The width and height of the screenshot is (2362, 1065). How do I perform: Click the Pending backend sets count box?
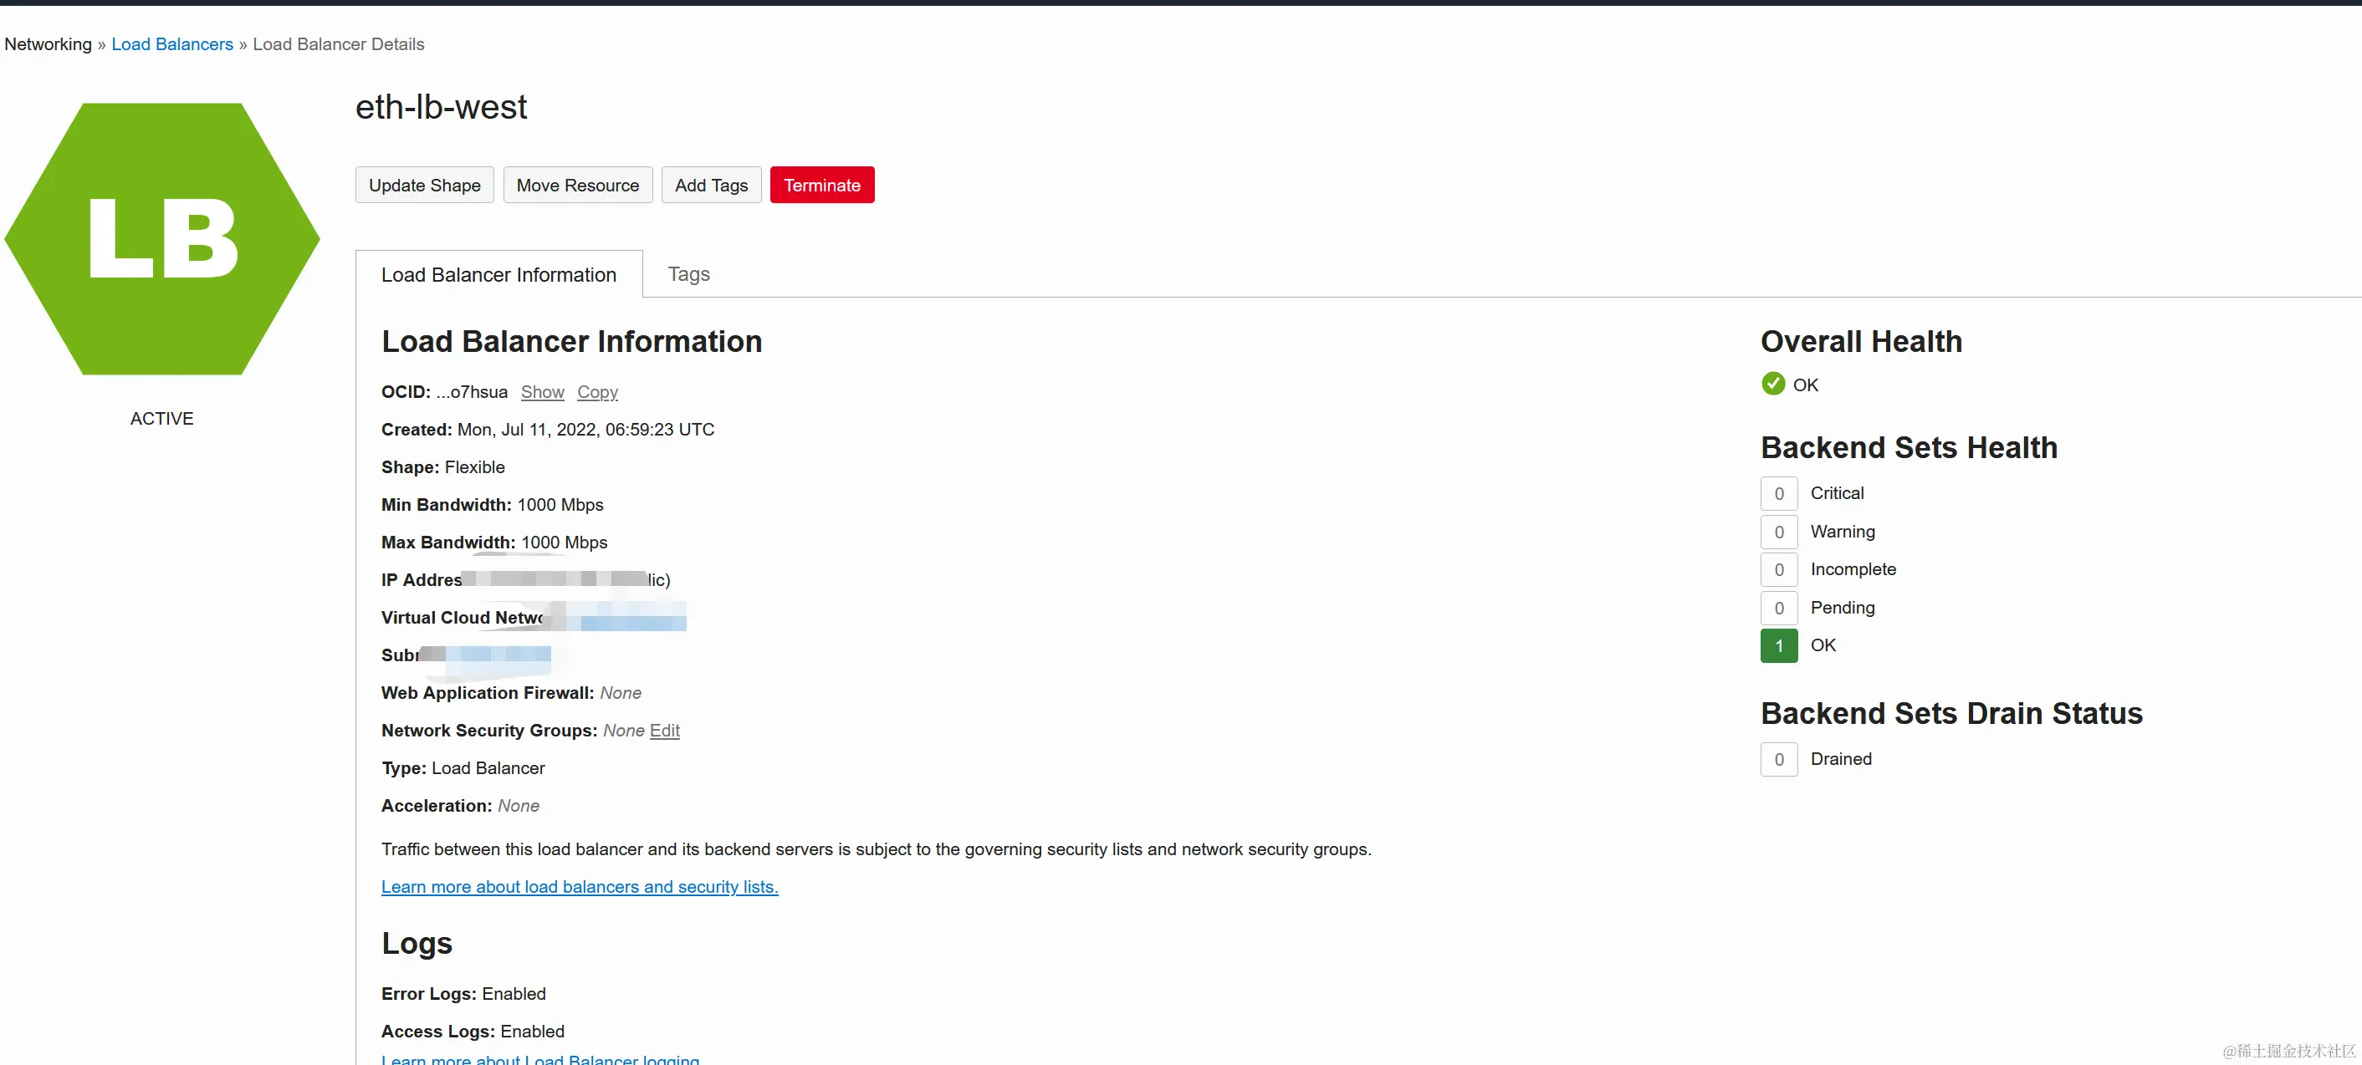[x=1778, y=609]
